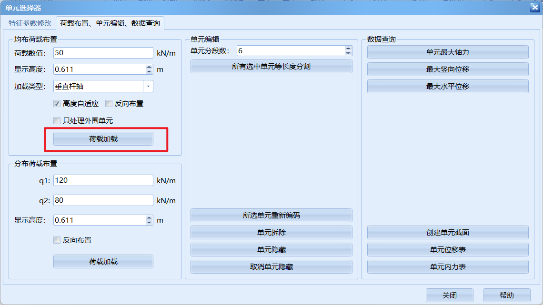The image size is (543, 305).
Task: Open the 加载类型 dropdown arrow
Action: pos(148,86)
